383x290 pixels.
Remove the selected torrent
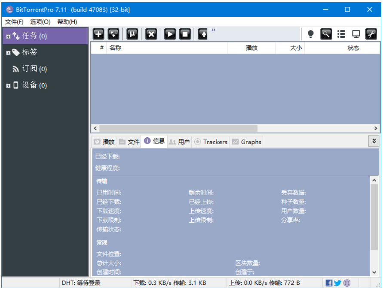coord(150,34)
